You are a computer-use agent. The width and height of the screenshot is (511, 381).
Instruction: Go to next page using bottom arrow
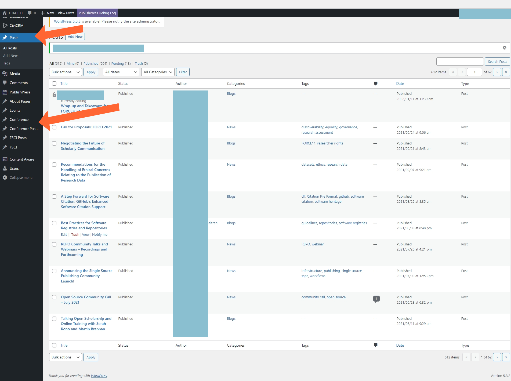(497, 357)
